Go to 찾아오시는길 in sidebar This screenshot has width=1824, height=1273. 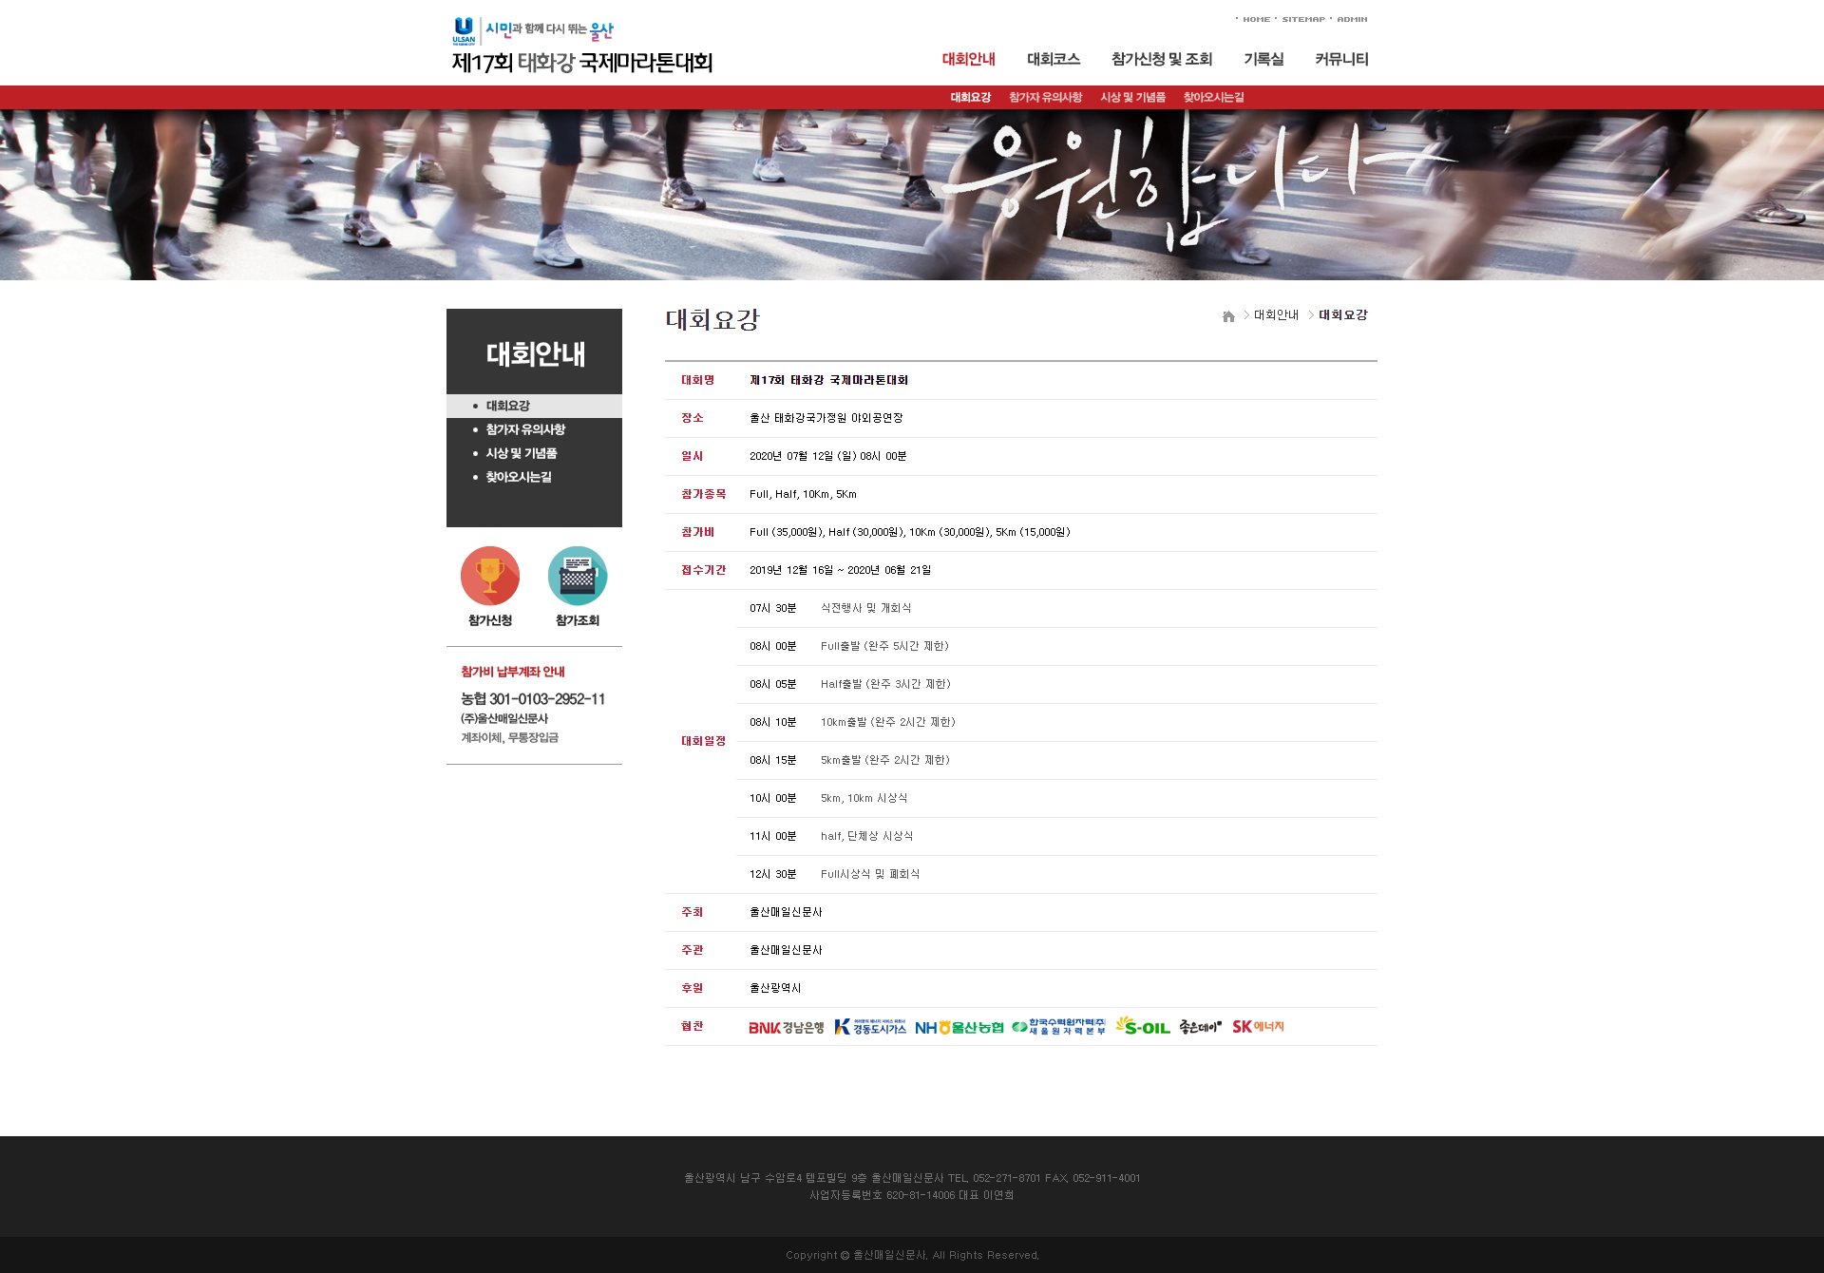click(519, 477)
